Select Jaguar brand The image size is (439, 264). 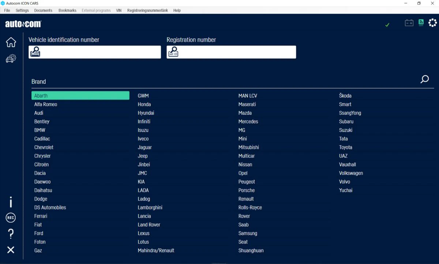(x=145, y=147)
